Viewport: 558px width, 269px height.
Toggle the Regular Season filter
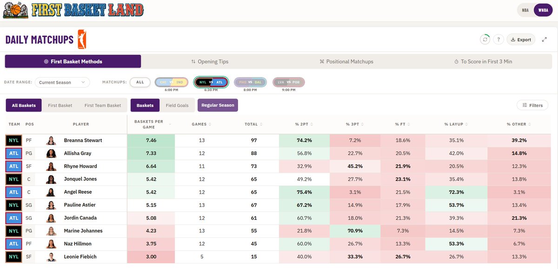pyautogui.click(x=218, y=105)
